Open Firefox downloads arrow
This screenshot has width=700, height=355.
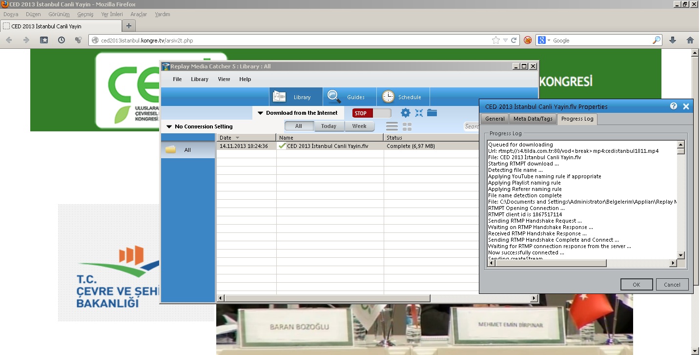click(x=672, y=40)
